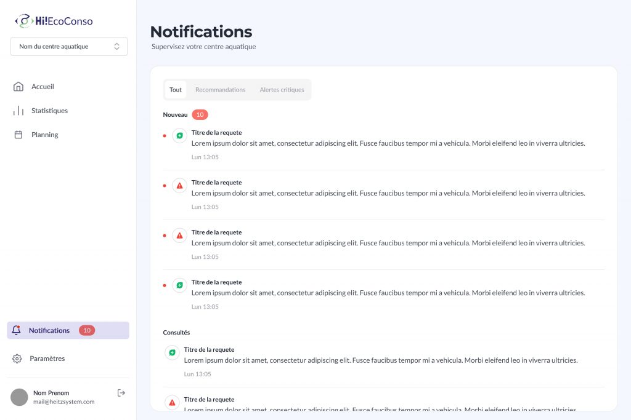
Task: Open Statistiques via the bar chart icon
Action: [x=19, y=111]
